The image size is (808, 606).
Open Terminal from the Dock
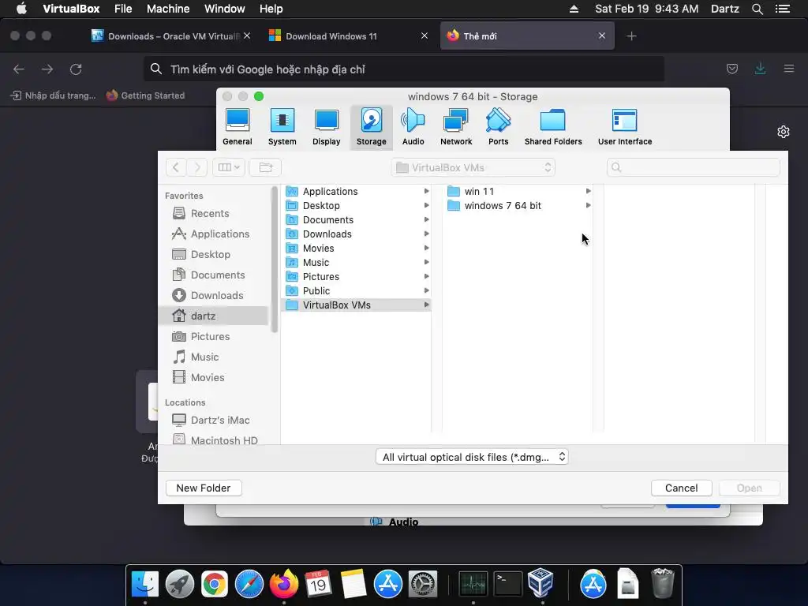507,584
